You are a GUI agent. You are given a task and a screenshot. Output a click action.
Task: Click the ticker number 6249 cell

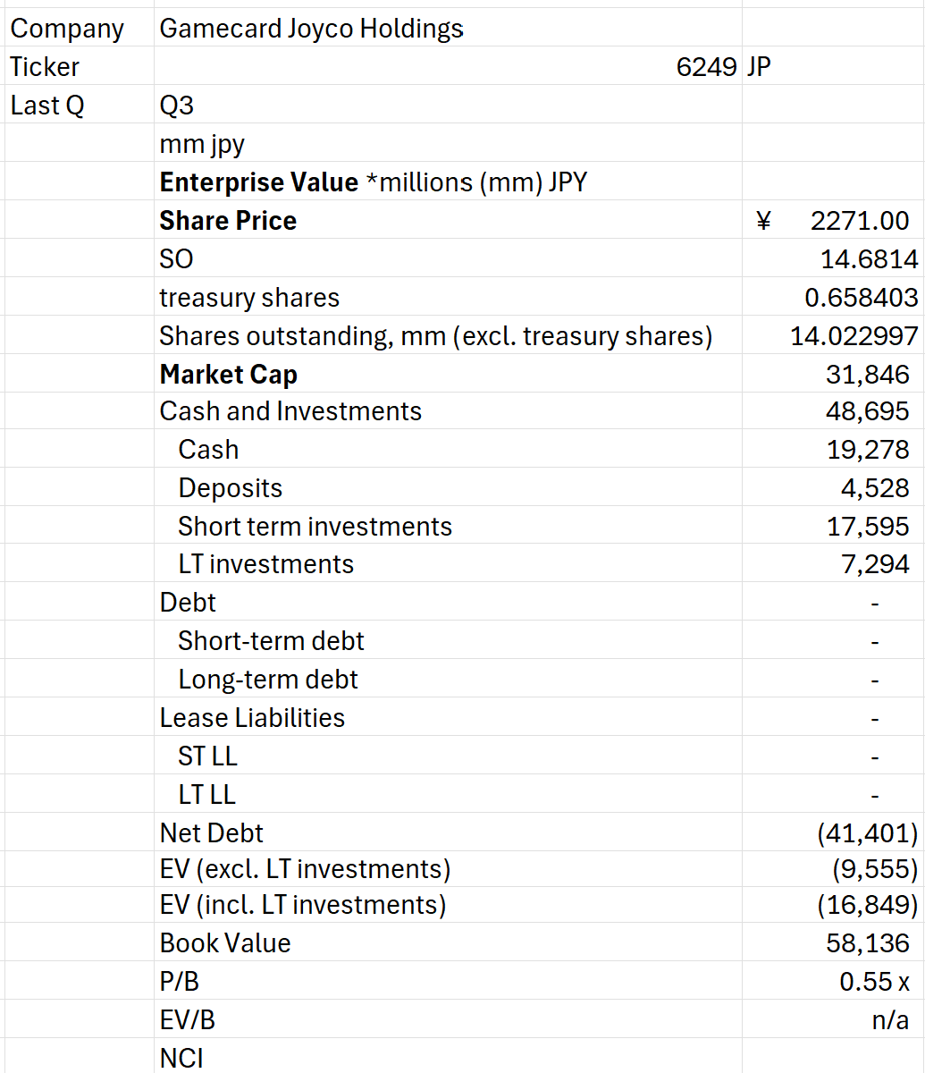tap(707, 67)
